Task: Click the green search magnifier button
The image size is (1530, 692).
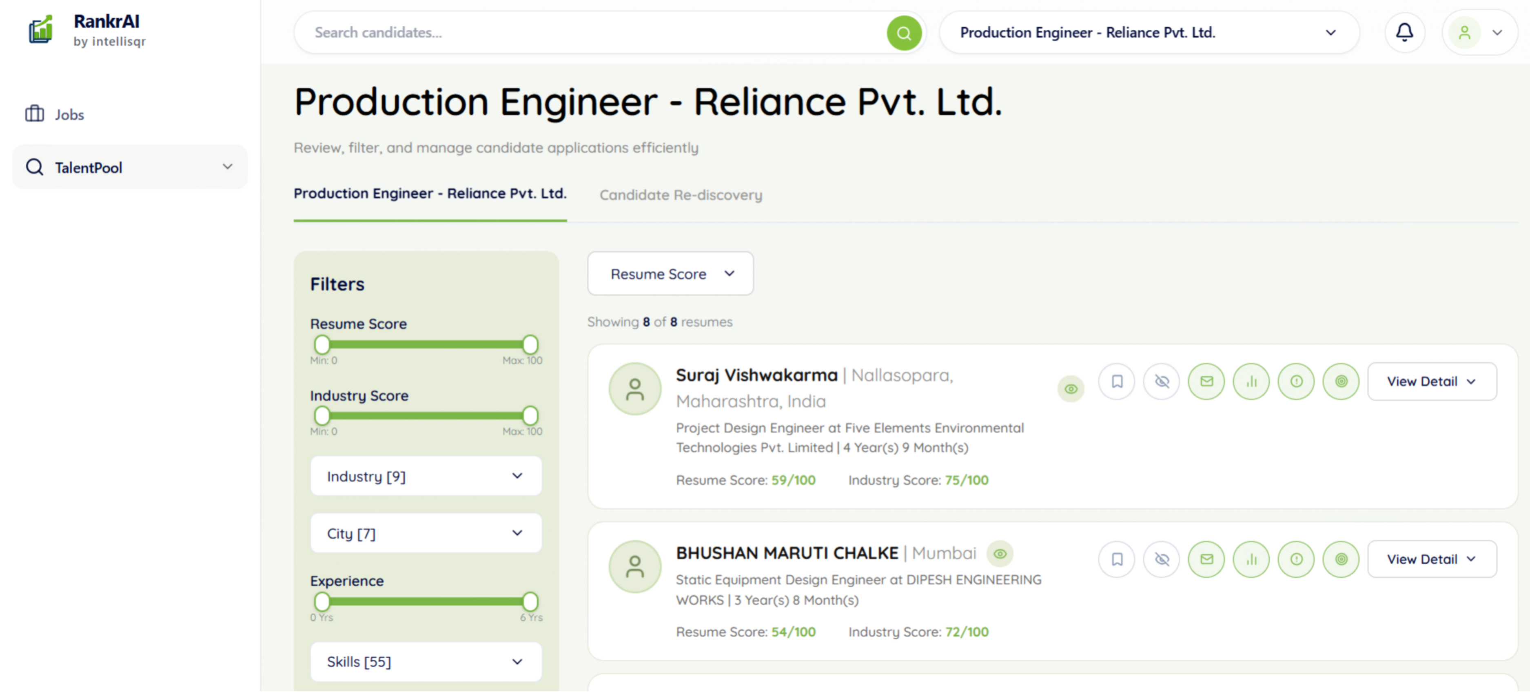Action: coord(903,33)
